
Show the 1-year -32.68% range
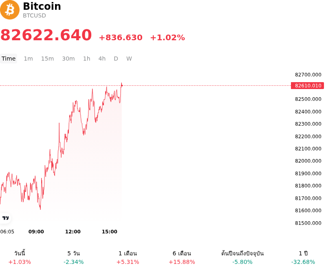point(303,257)
